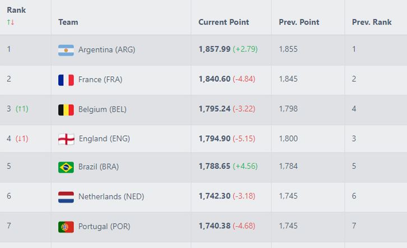
Task: Open the France (FRA) team link
Action: [x=100, y=80]
